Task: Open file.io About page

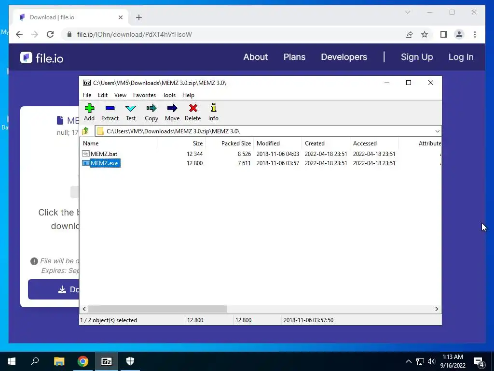Action: [256, 57]
